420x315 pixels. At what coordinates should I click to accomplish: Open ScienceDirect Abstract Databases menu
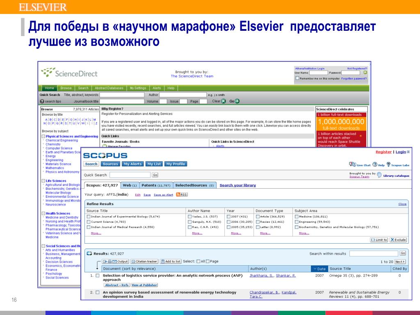click(109, 88)
